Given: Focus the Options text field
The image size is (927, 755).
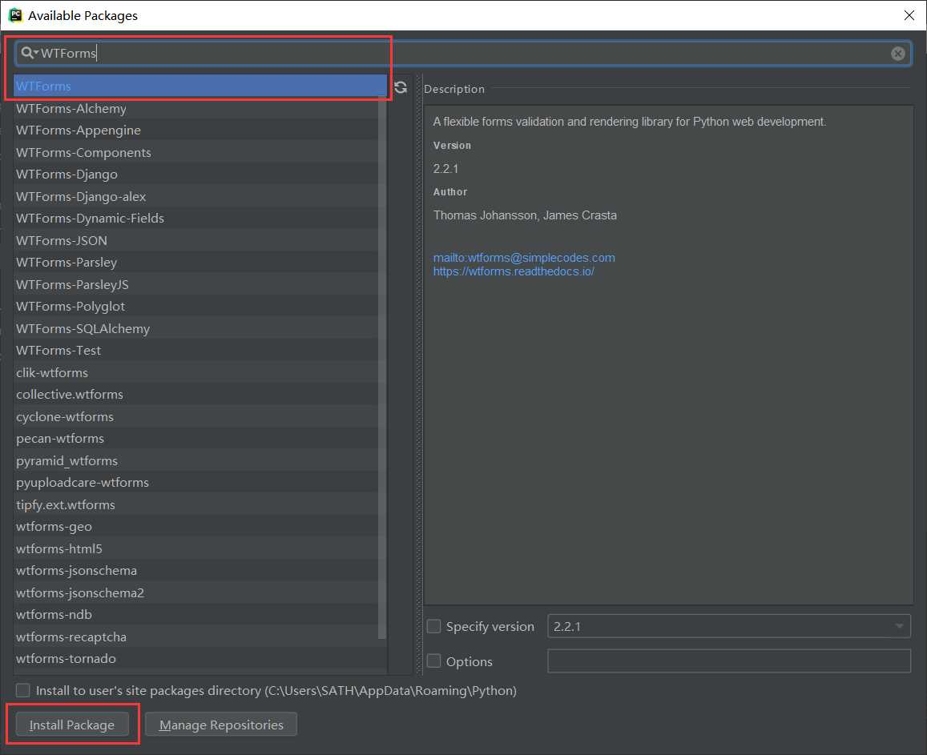Looking at the screenshot, I should click(729, 661).
